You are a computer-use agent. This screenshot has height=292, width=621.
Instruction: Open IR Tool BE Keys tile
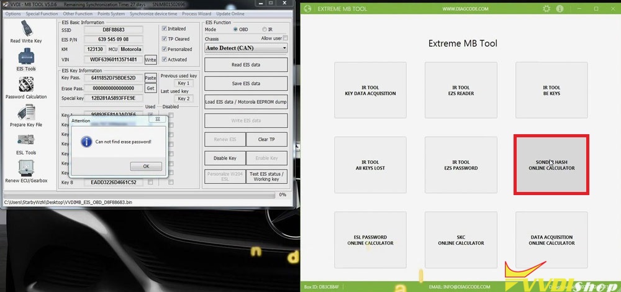(x=551, y=90)
